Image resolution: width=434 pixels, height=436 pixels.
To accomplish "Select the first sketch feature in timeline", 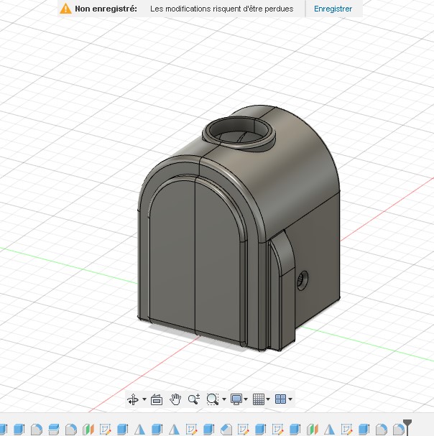I will point(106,430).
